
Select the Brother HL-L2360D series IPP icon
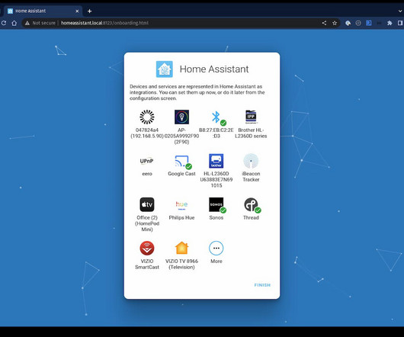coord(251,117)
